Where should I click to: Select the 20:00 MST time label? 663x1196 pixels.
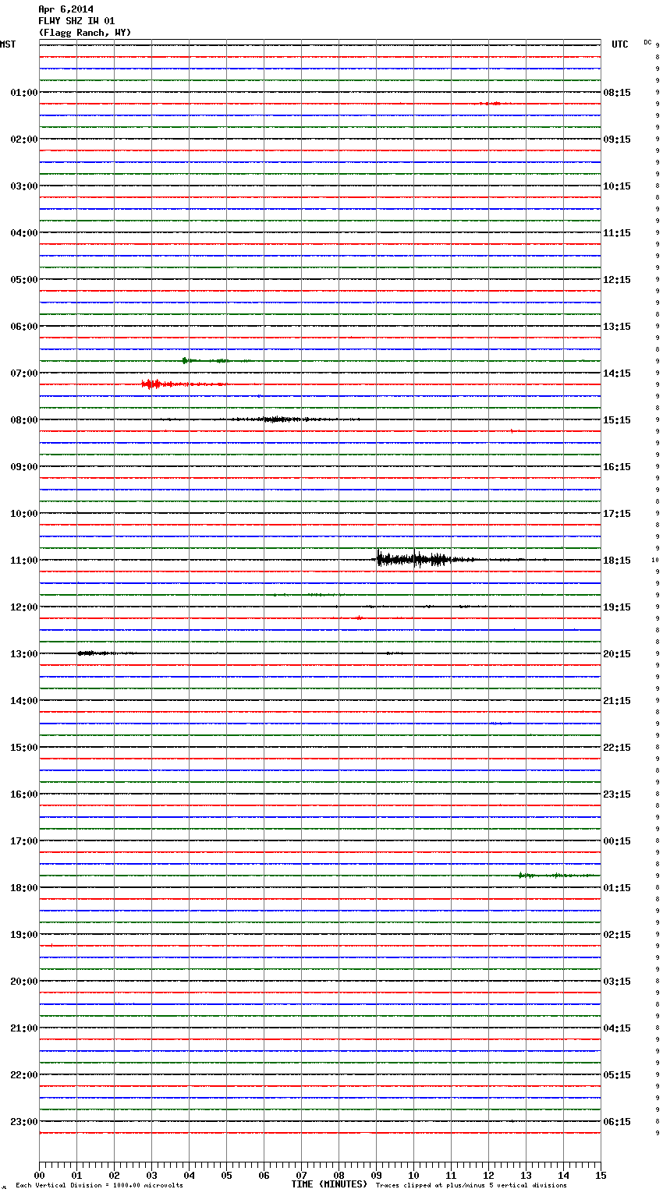pyautogui.click(x=23, y=982)
